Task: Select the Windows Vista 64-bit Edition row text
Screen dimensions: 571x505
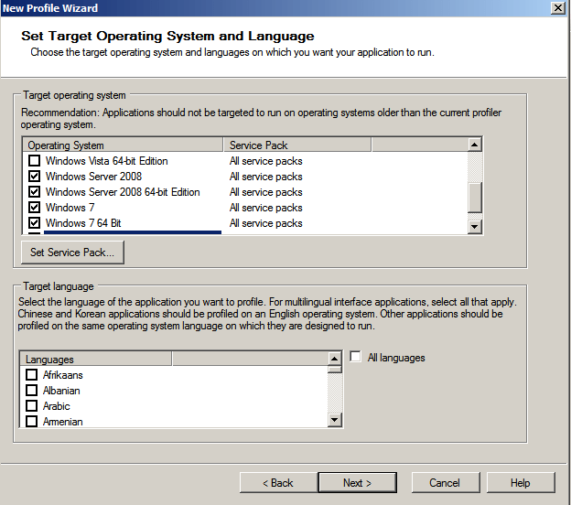Action: (x=107, y=161)
